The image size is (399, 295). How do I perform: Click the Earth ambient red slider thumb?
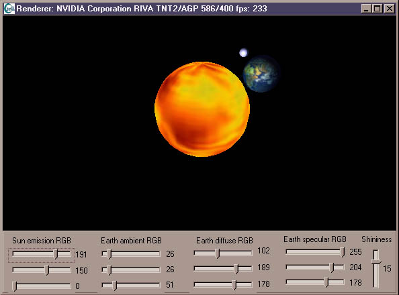[x=109, y=254]
